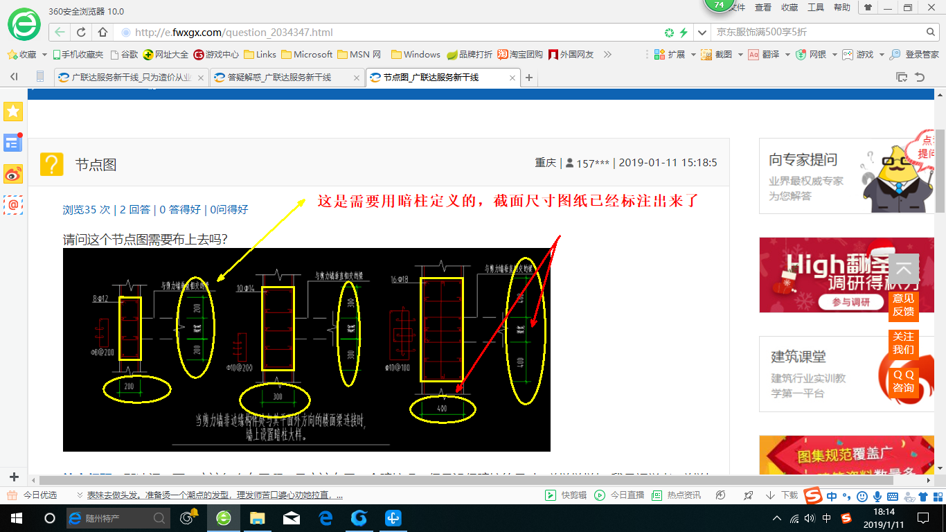Go back using the browser back arrow
The width and height of the screenshot is (946, 532).
(60, 32)
